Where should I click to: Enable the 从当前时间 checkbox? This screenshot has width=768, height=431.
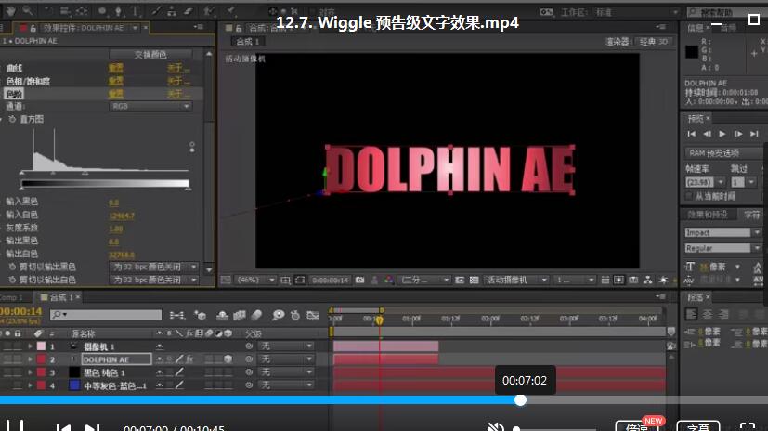[x=688, y=196]
